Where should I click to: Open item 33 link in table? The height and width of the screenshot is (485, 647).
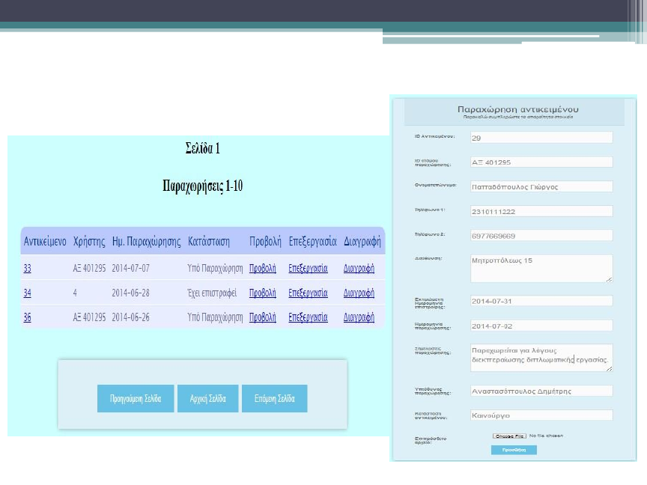click(27, 269)
